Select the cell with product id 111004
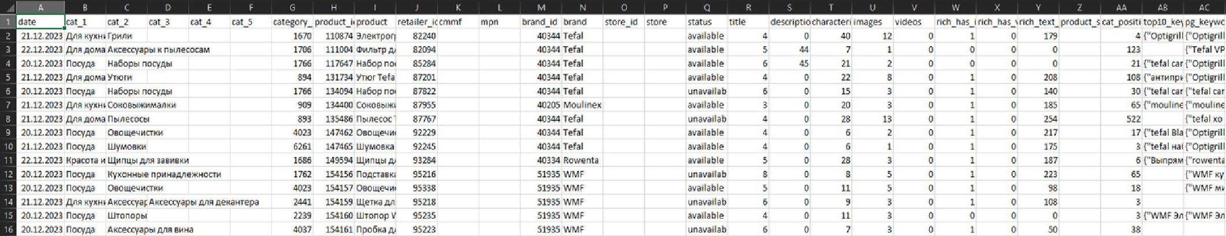The width and height of the screenshot is (1226, 236). point(334,50)
